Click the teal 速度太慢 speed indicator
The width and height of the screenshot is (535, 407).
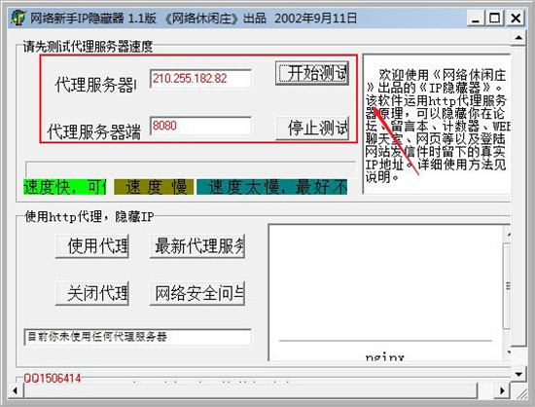click(x=272, y=187)
